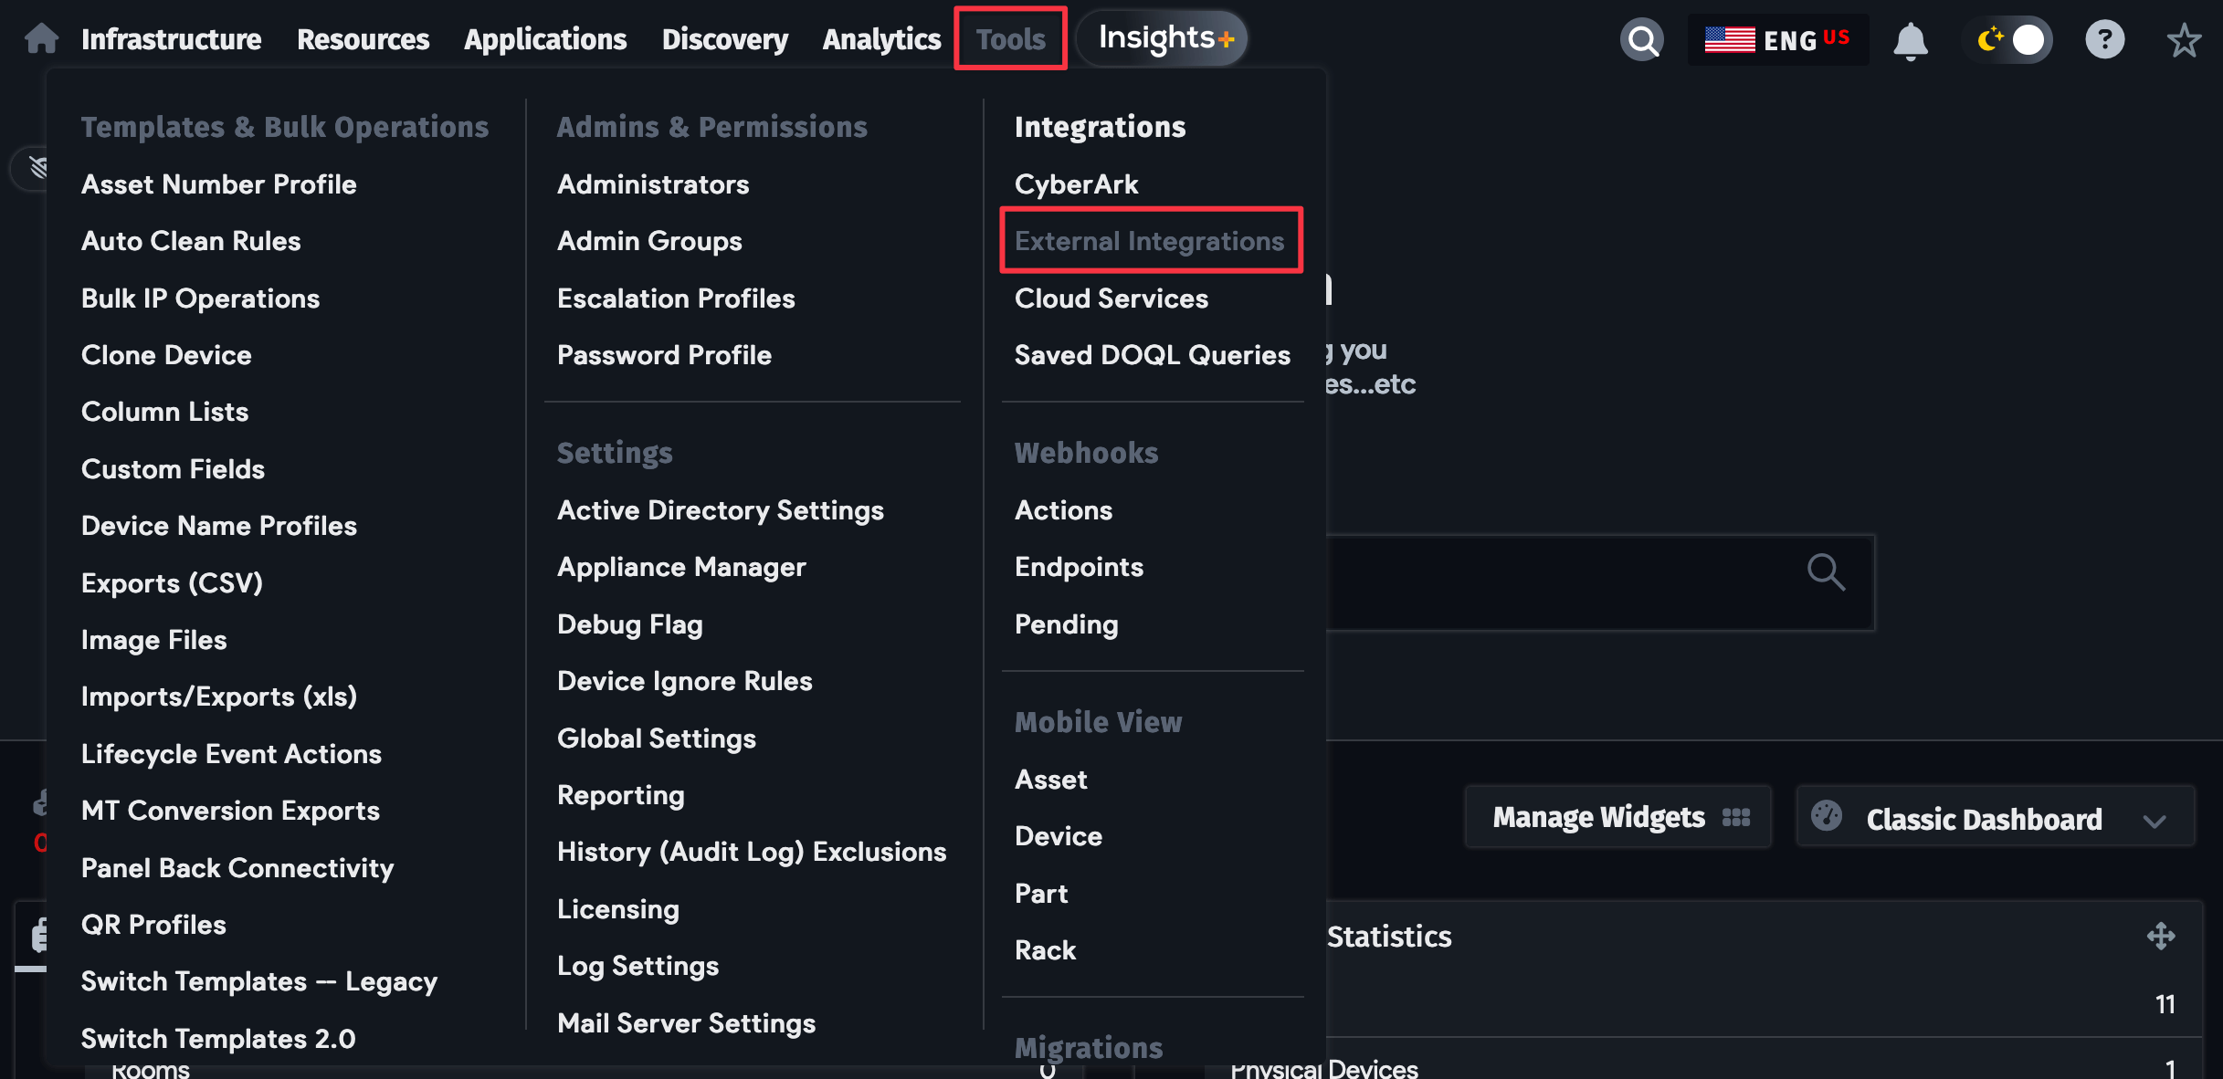Click the eye visibility toggle below the home icon
Screen dimensions: 2223x1079
pos(34,167)
